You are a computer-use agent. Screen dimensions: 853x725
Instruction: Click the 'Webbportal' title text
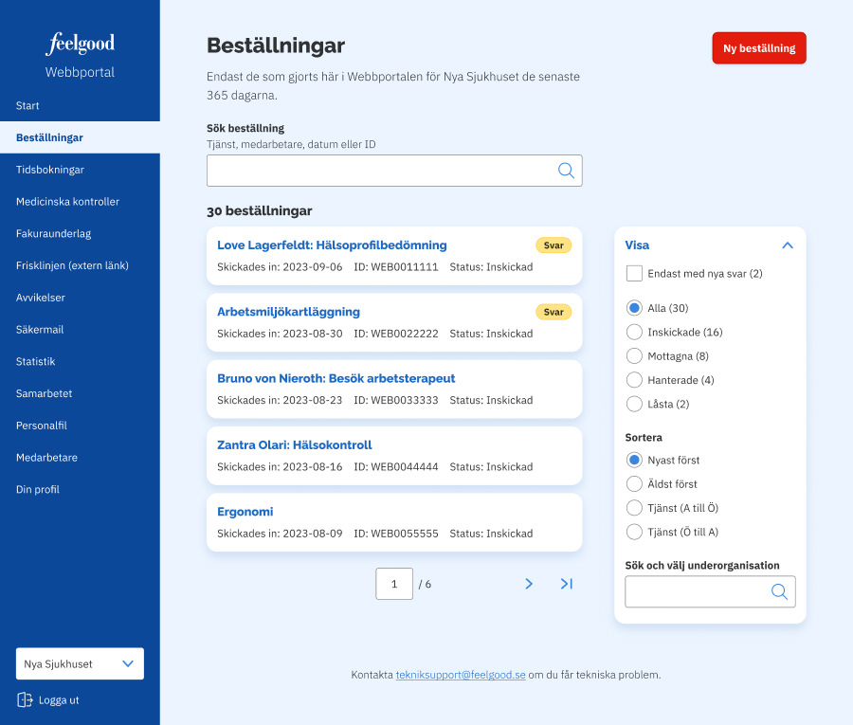[x=80, y=72]
